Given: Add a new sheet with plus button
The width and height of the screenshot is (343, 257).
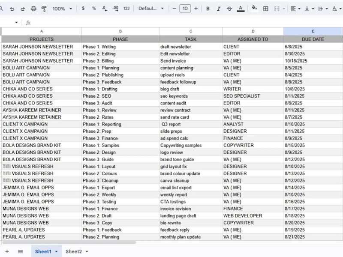Looking at the screenshot, I should tap(6, 251).
